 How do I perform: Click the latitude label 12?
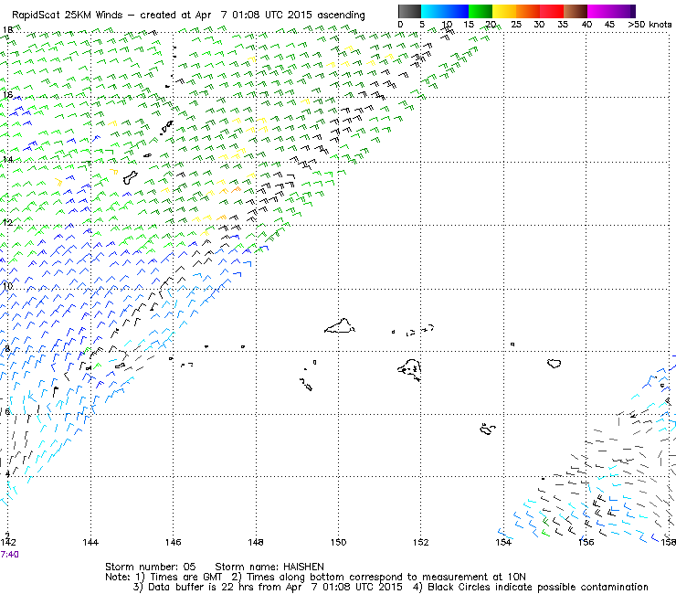(x=7, y=223)
